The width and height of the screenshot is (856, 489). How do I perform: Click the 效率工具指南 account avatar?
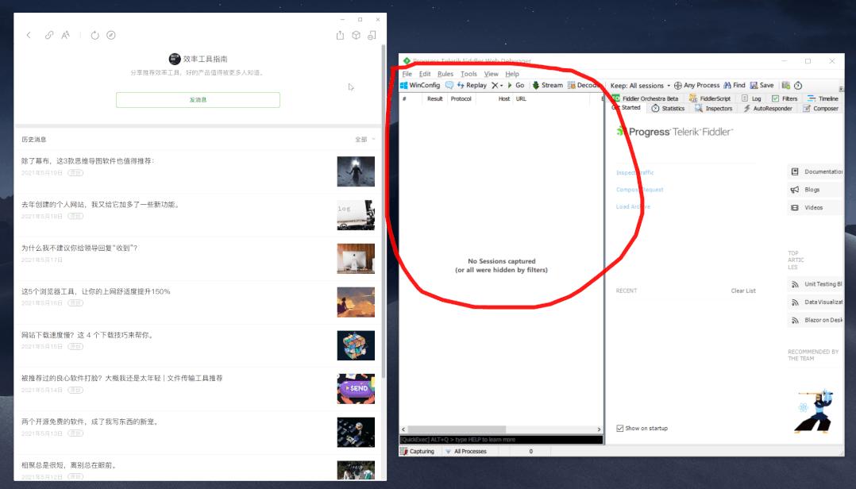[x=175, y=59]
